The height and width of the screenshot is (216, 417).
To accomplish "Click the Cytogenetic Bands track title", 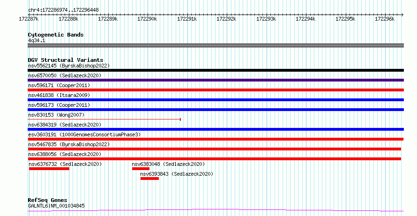I will point(56,35).
